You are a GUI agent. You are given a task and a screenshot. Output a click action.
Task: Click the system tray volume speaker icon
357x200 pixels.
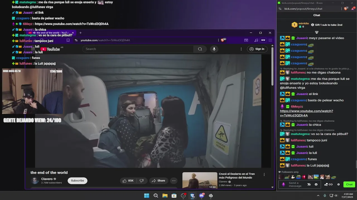pyautogui.click(x=336, y=196)
